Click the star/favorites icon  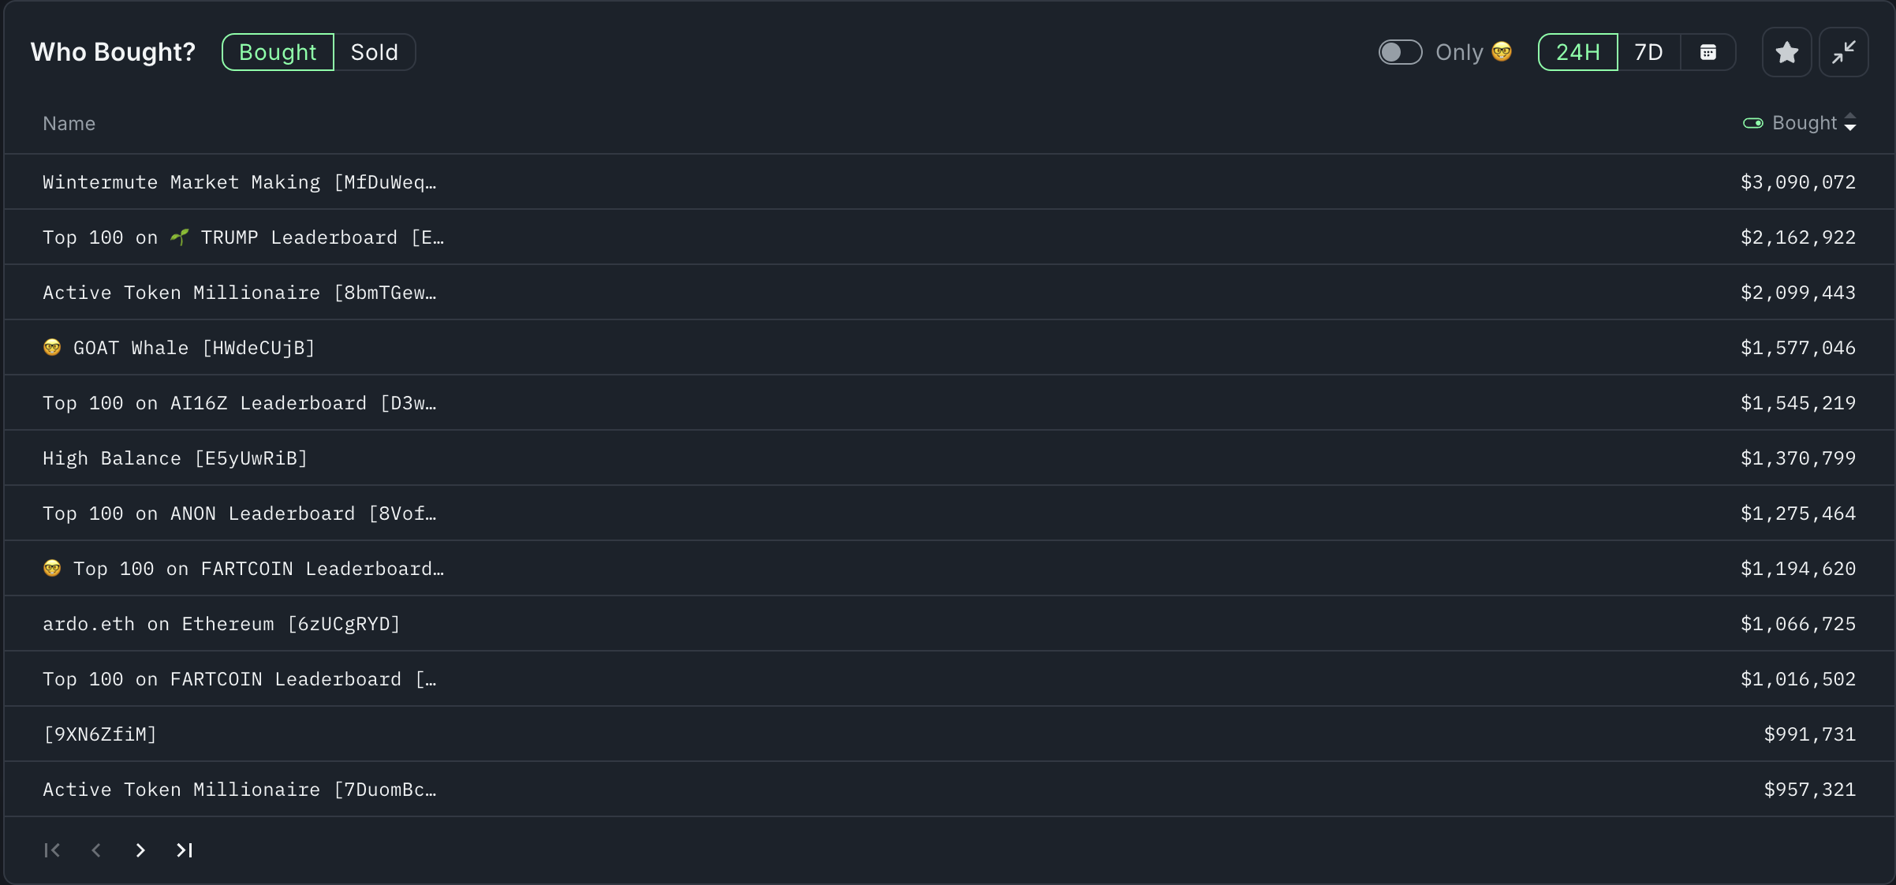[1787, 50]
